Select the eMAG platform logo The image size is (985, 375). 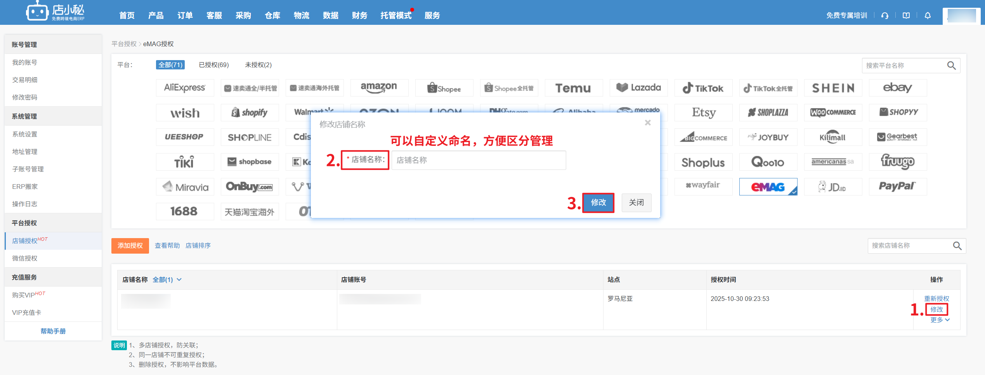(768, 187)
